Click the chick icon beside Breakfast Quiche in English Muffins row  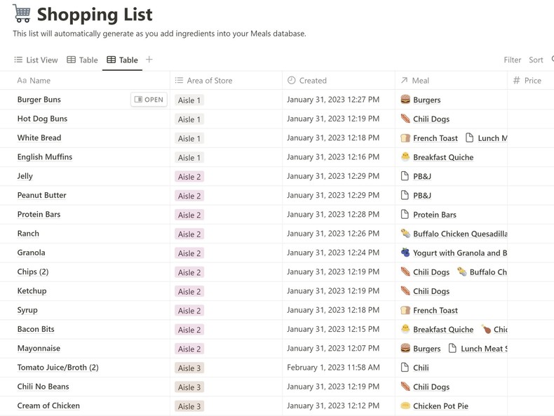405,157
